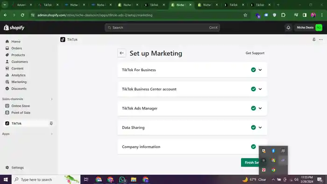Click Company information green checkmark
The image size is (327, 184).
[253, 147]
